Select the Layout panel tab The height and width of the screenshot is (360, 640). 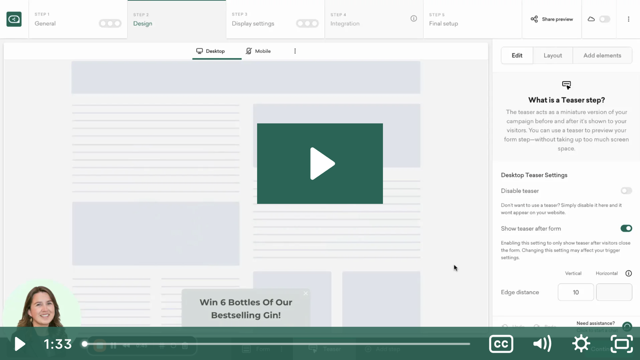[x=553, y=55]
